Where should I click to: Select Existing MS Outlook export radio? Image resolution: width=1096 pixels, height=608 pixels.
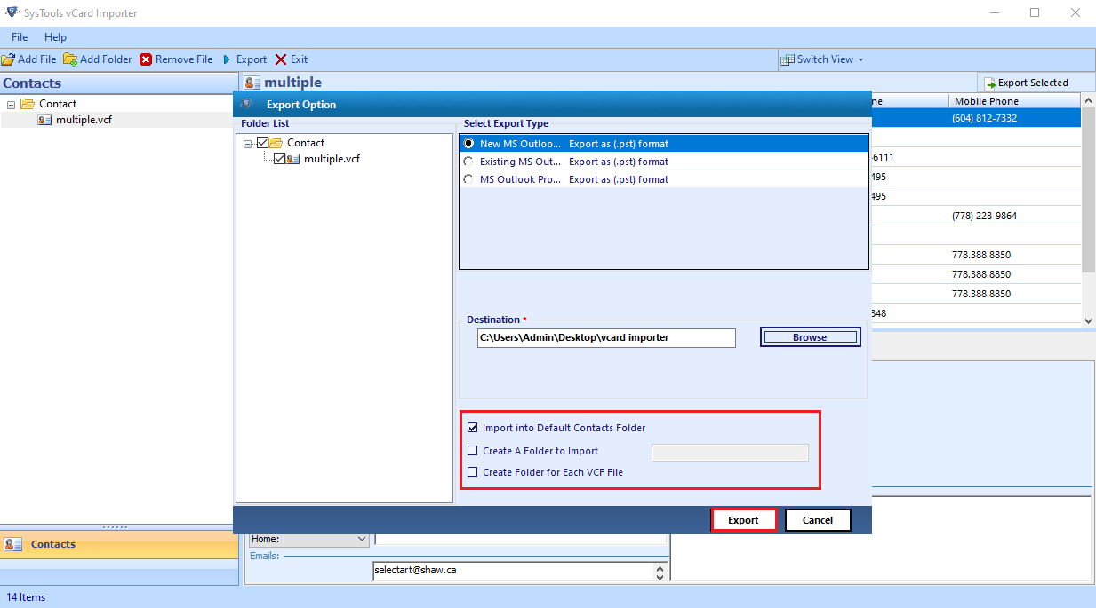[x=468, y=162]
